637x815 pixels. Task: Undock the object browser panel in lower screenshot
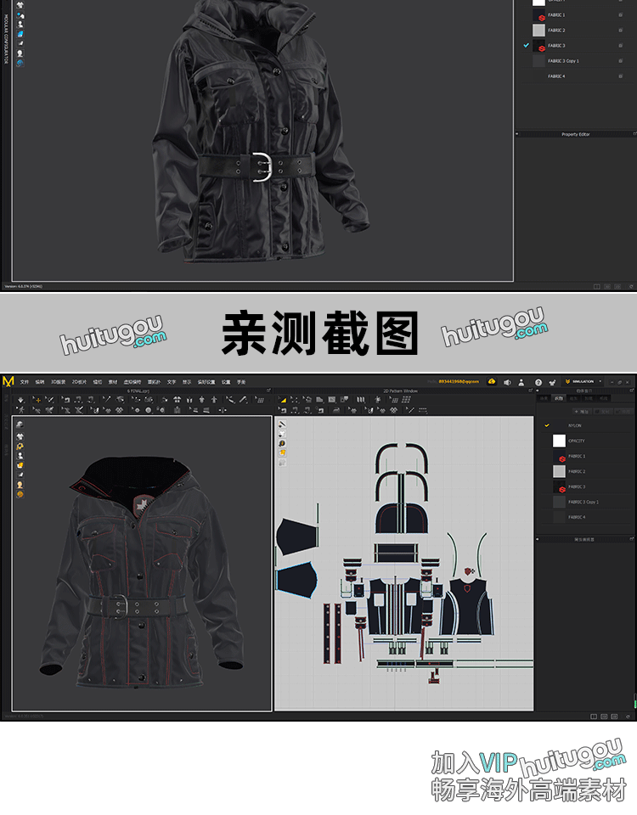click(632, 391)
